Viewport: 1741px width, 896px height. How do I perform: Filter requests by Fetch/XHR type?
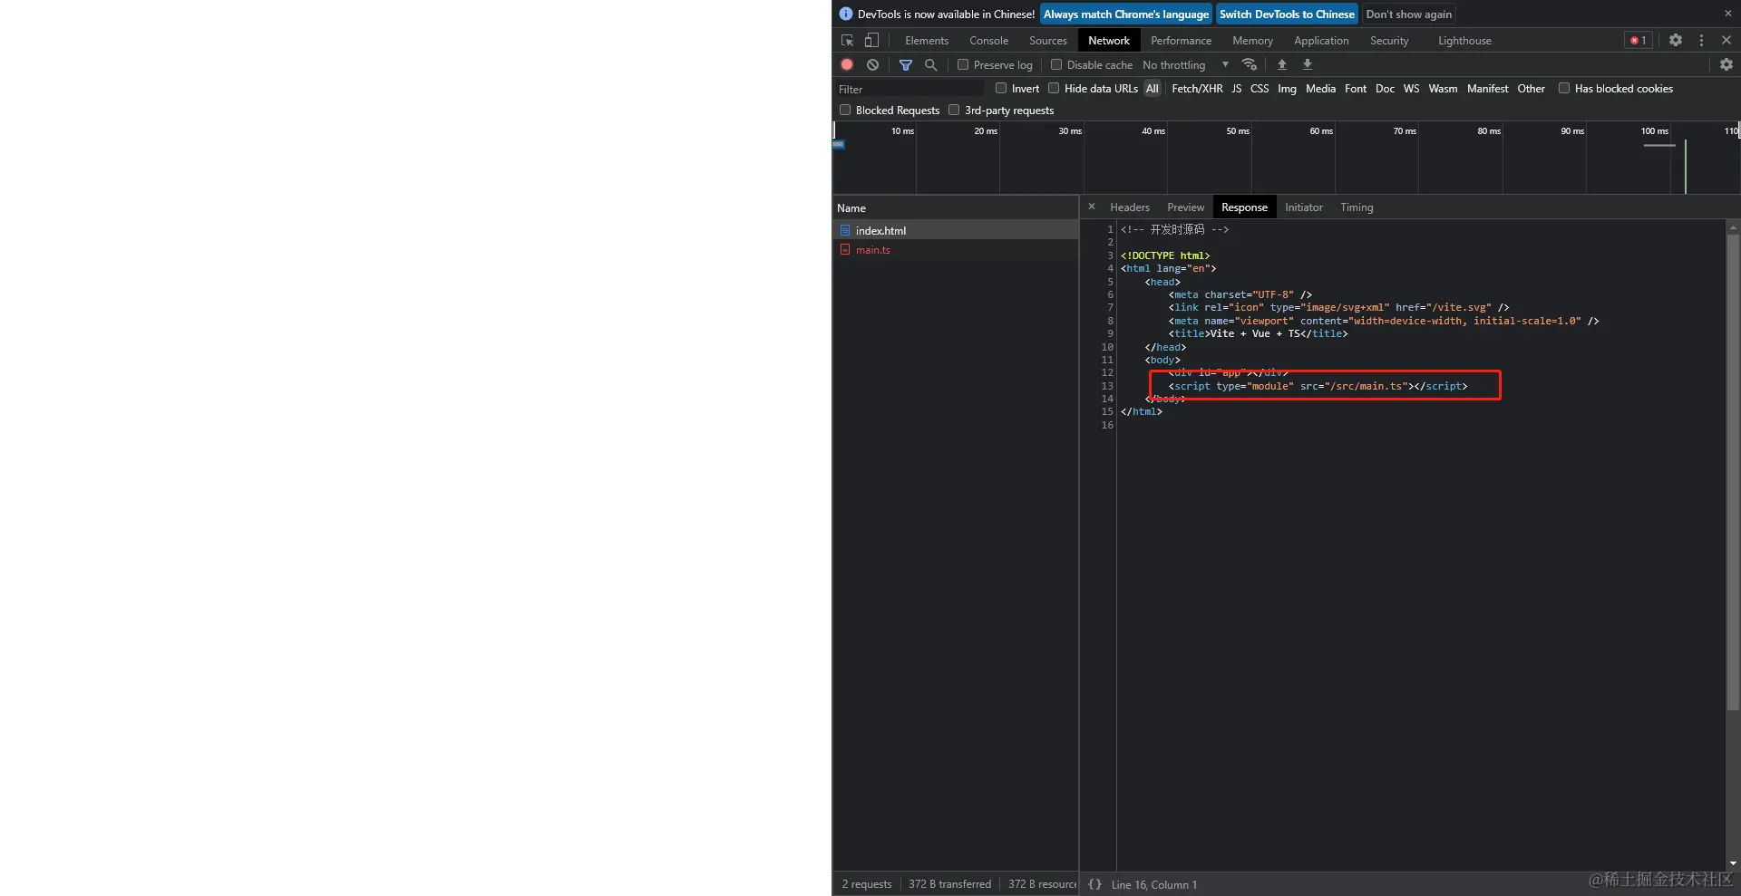[x=1197, y=89]
